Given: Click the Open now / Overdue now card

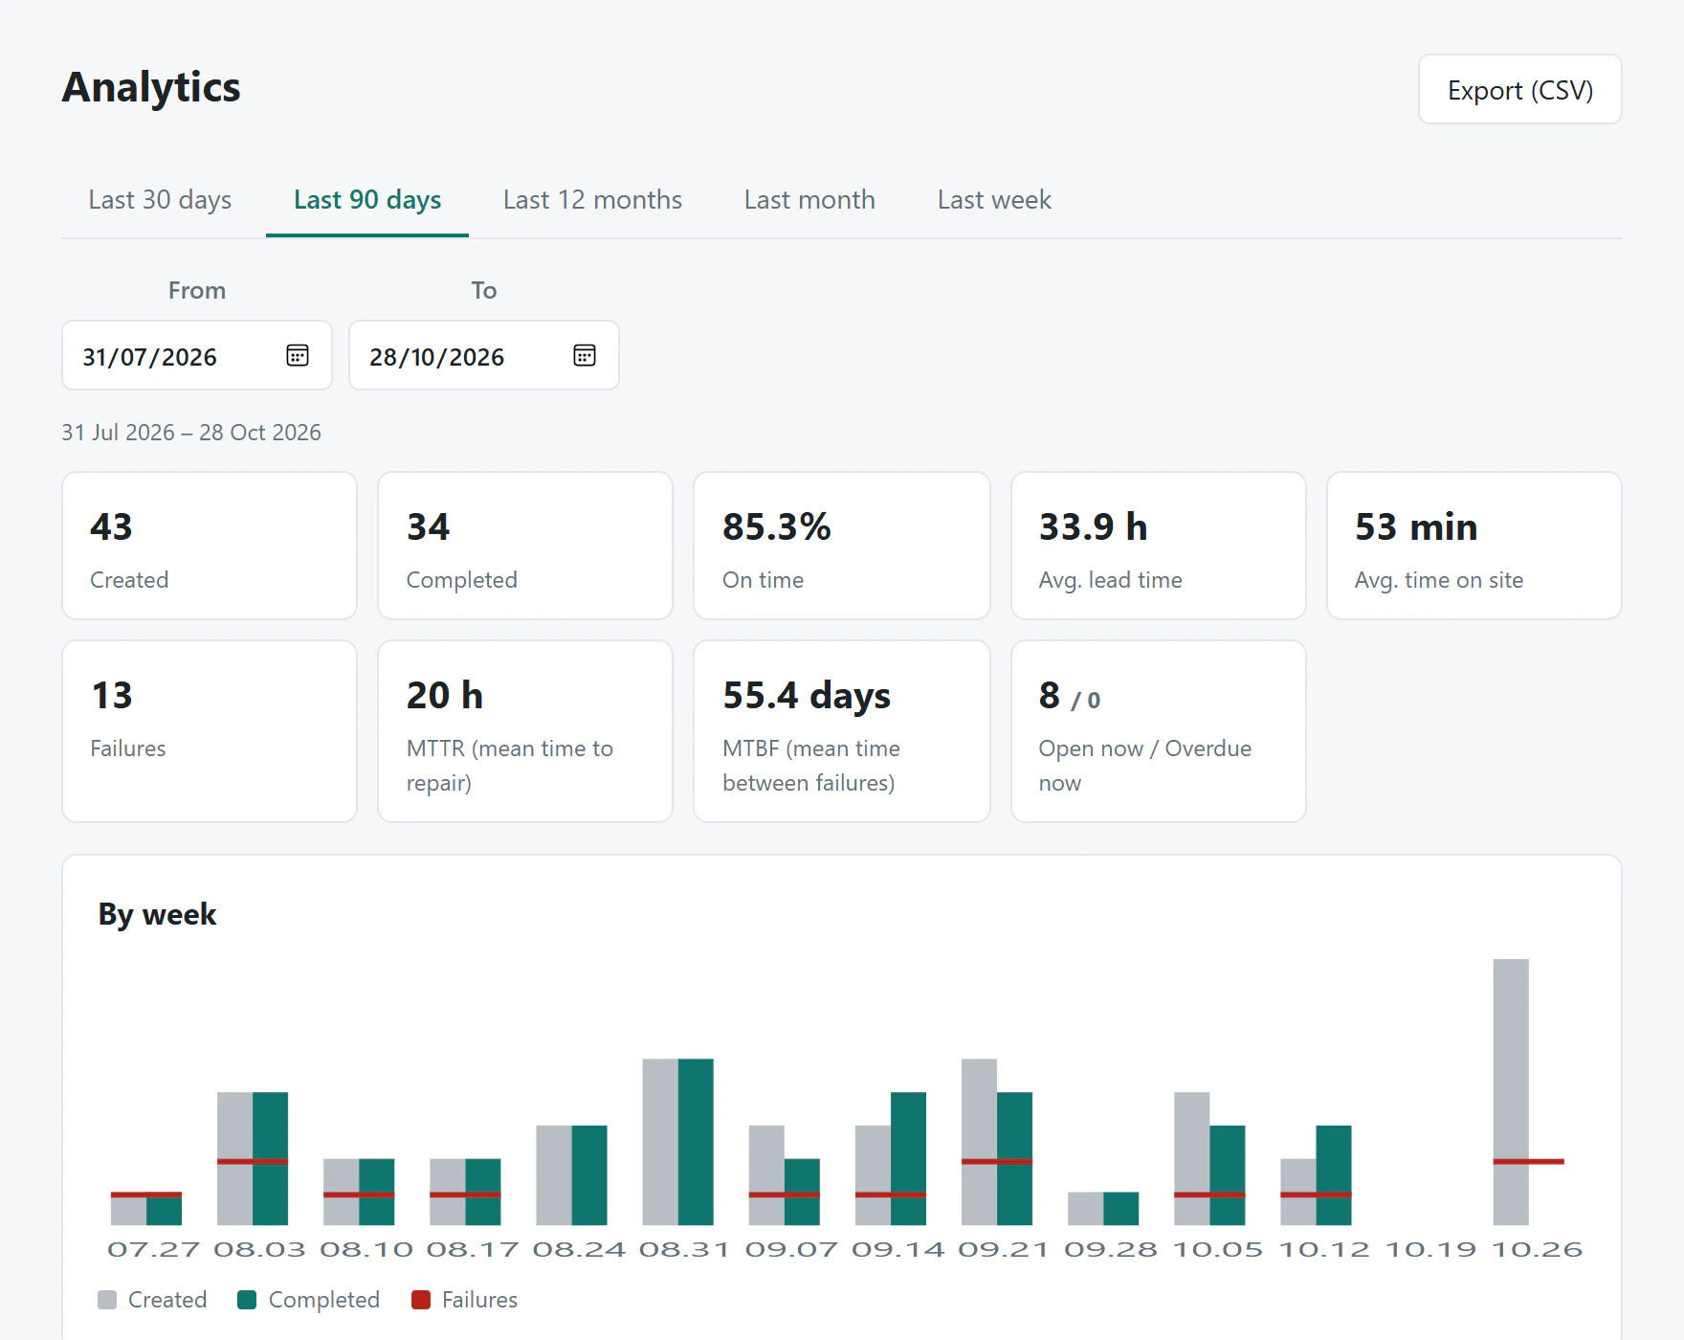Looking at the screenshot, I should point(1159,731).
